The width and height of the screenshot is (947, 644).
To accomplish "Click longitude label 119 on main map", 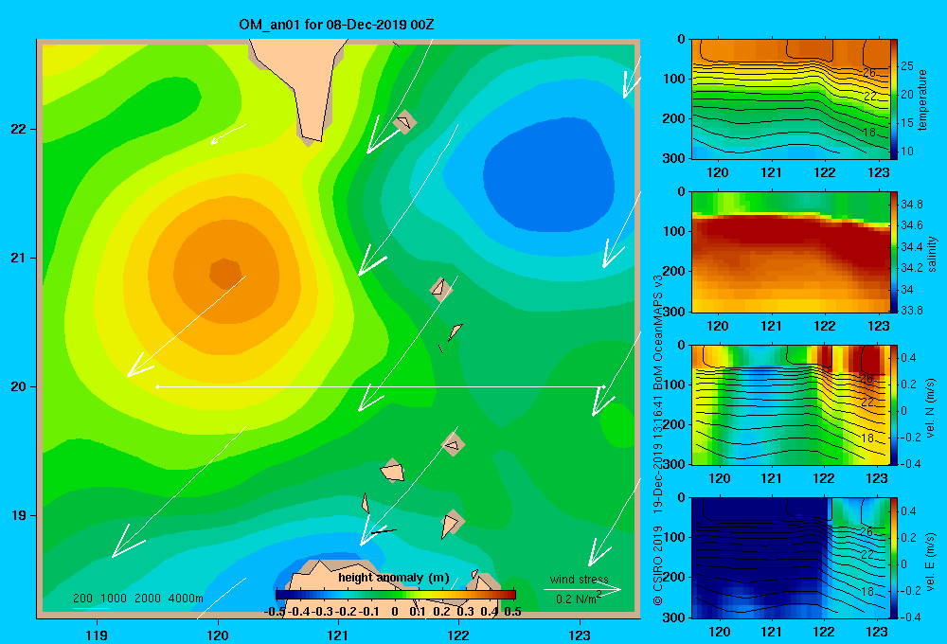I will (x=97, y=635).
